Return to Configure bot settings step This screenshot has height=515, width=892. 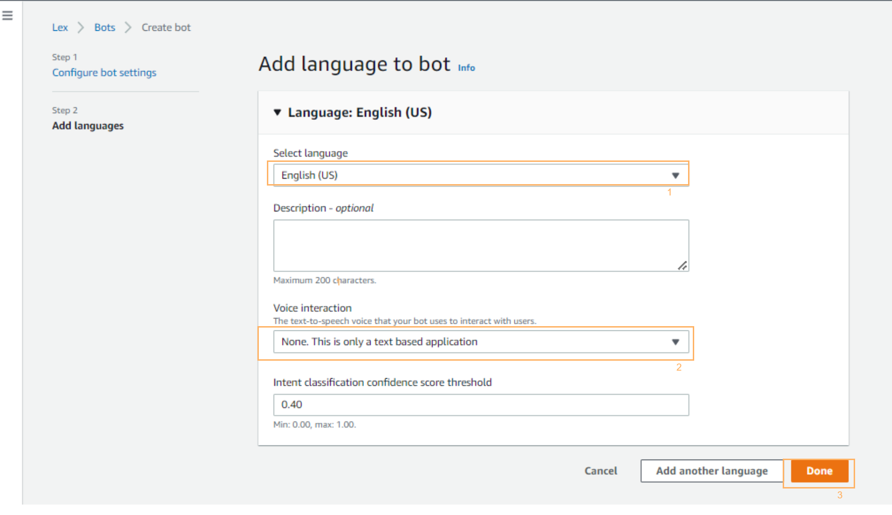[x=104, y=72]
